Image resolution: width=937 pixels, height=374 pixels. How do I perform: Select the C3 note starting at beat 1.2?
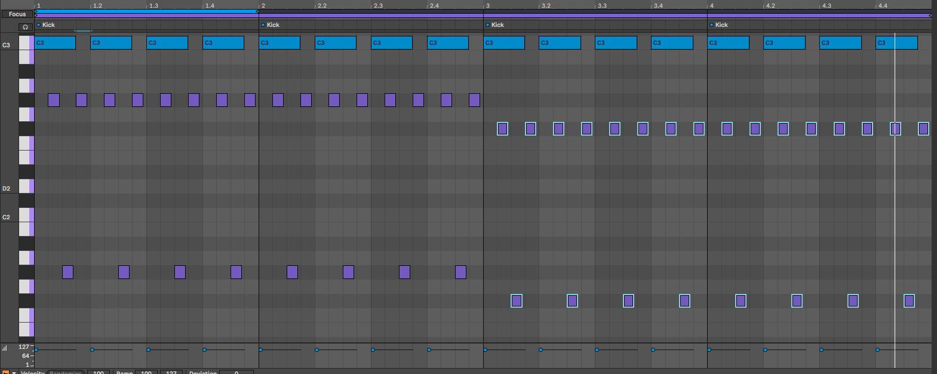[111, 42]
